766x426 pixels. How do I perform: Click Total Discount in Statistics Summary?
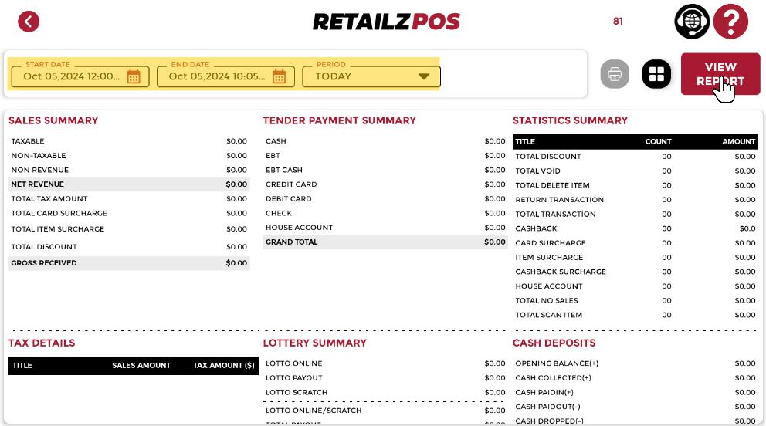[x=548, y=157]
